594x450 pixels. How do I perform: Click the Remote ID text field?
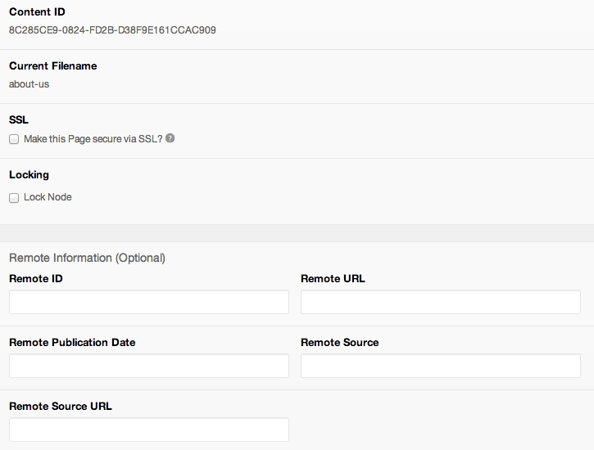pos(149,302)
